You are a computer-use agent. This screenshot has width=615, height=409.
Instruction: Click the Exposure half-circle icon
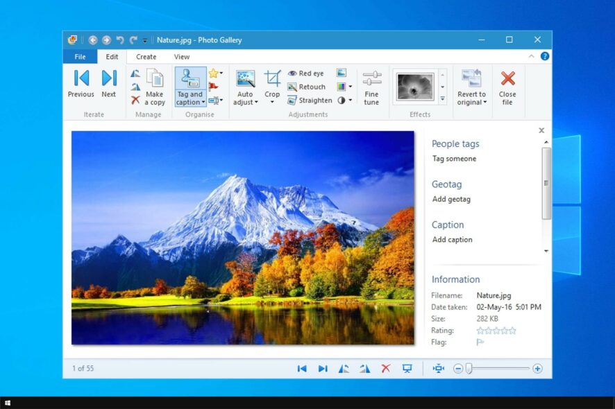342,101
